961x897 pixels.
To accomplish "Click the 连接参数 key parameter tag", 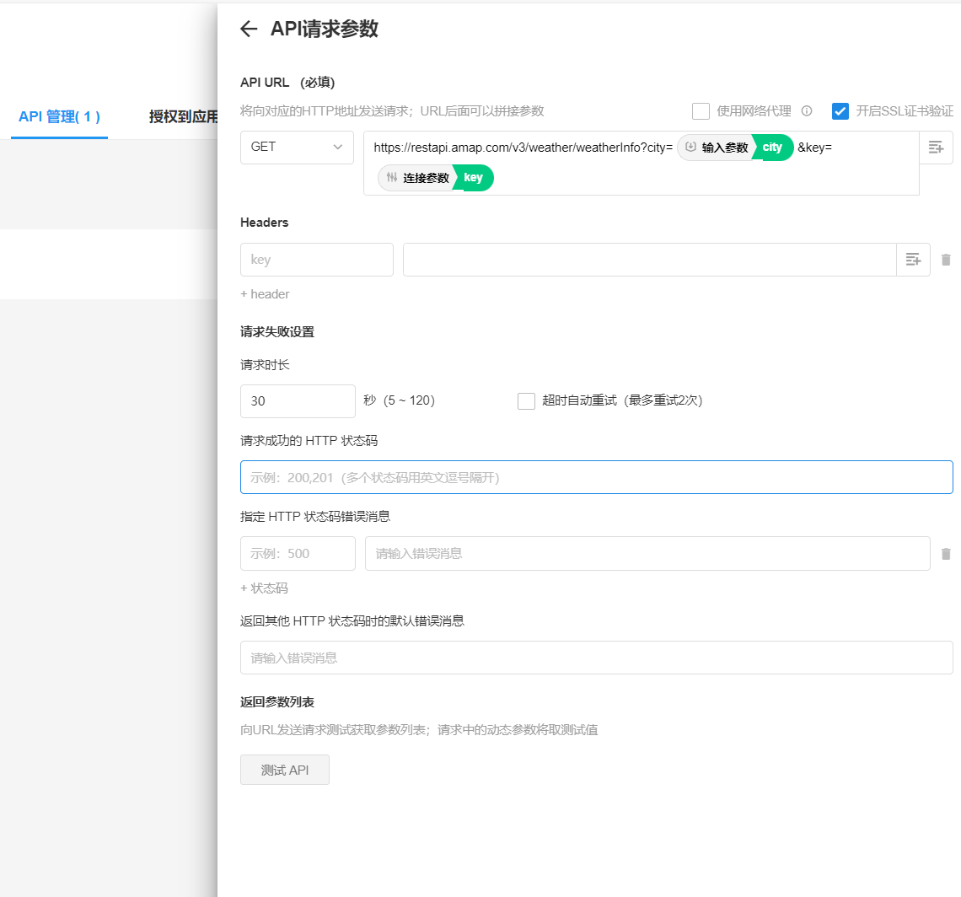I will click(436, 178).
